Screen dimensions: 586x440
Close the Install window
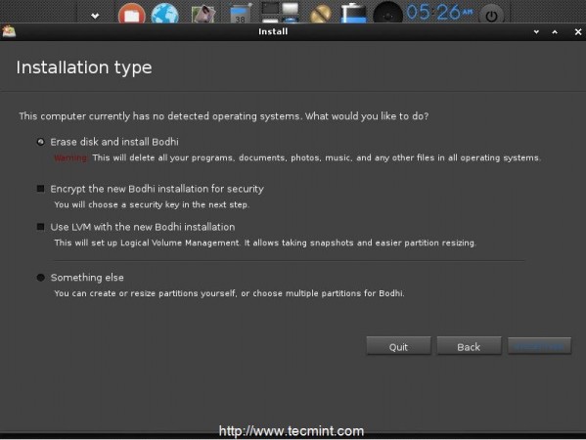pos(578,32)
